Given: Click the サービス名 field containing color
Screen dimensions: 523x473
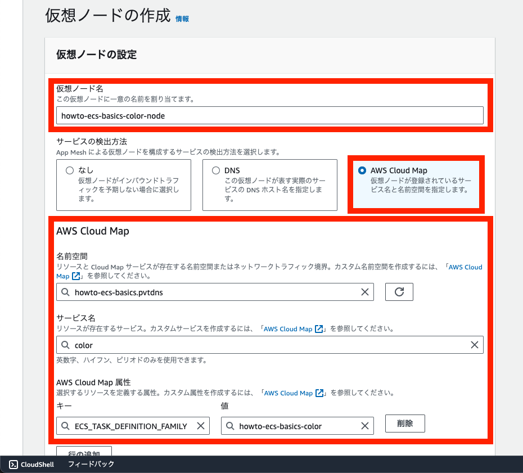Looking at the screenshot, I should coord(269,345).
